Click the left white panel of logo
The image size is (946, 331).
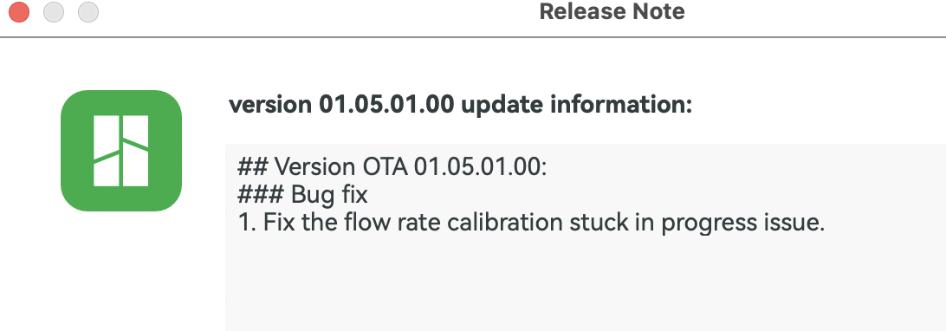point(107,151)
